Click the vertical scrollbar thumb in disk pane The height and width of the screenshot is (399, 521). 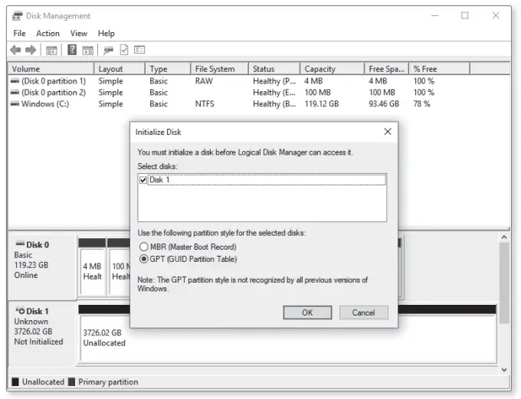tap(504, 283)
